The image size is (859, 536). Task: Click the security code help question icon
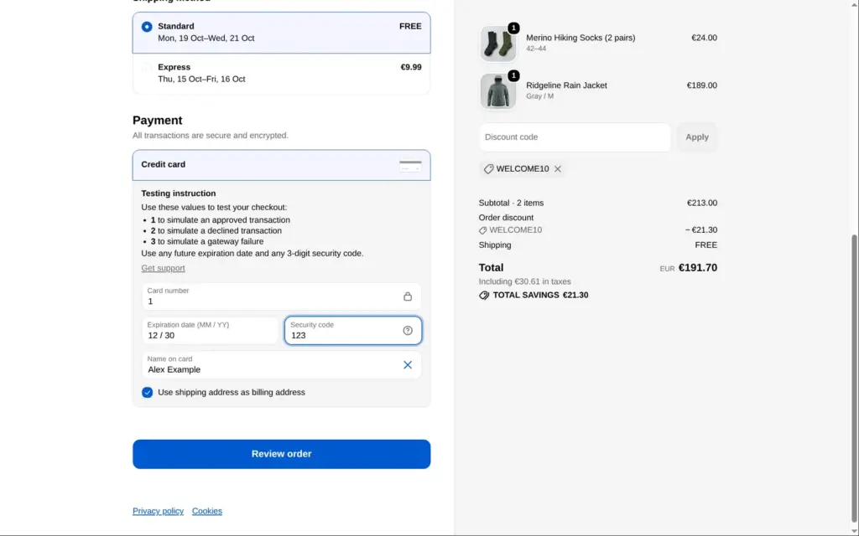point(408,330)
